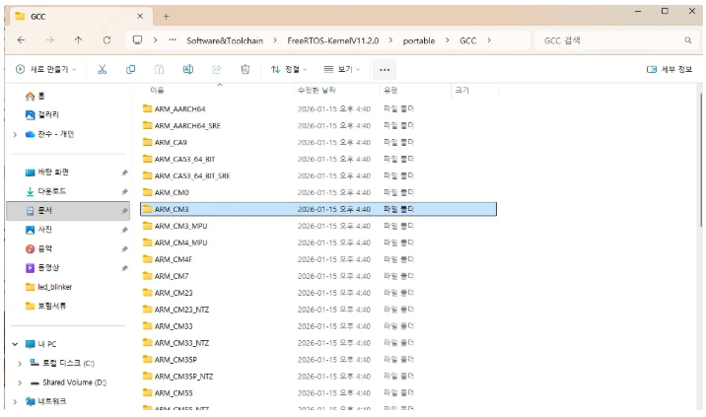Click chevron after Software&Toolchain in address bar
The height and width of the screenshot is (417, 706).
click(x=275, y=40)
